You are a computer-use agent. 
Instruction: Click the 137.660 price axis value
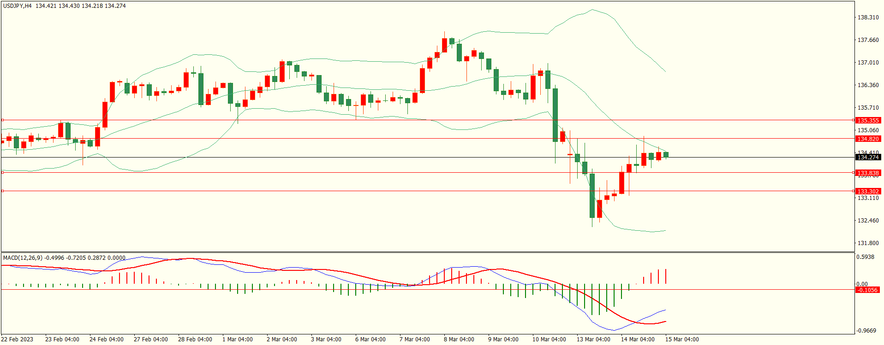pyautogui.click(x=868, y=40)
